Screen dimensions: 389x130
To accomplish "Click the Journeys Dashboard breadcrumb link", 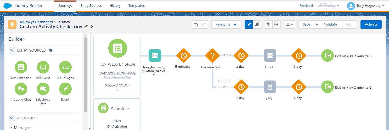I will [36, 22].
